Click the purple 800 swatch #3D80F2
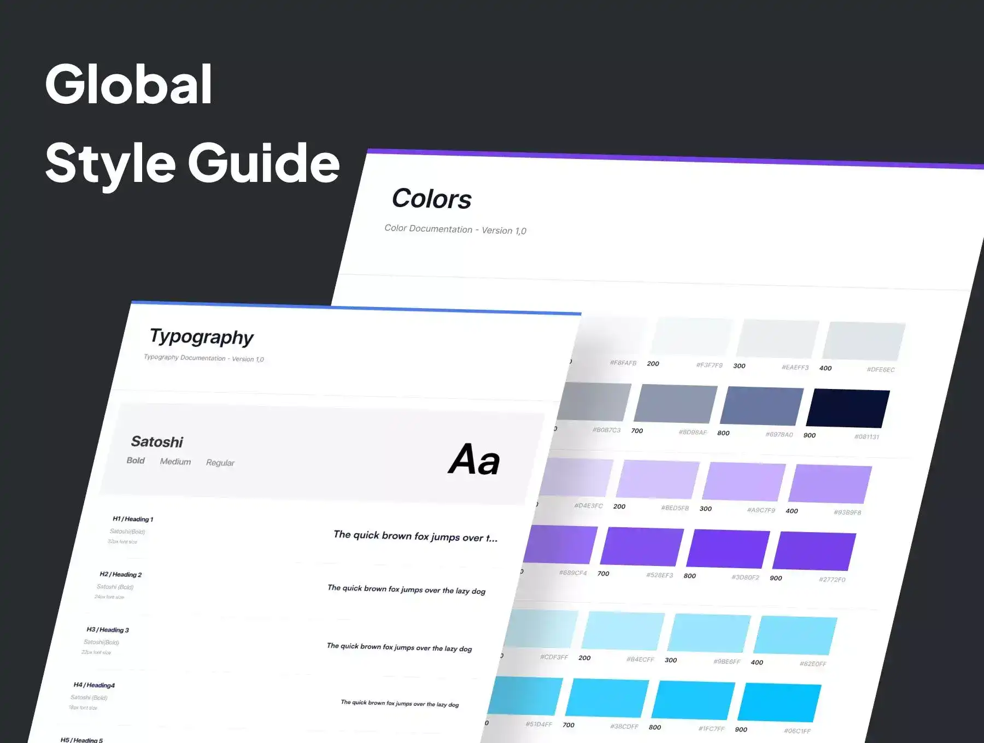984x743 pixels. click(x=728, y=549)
